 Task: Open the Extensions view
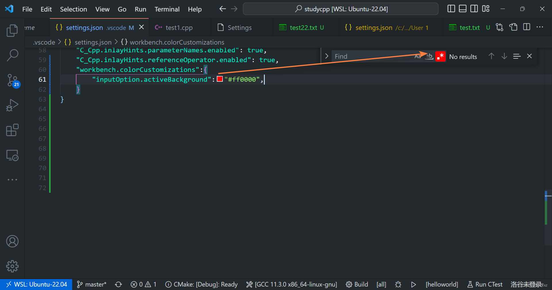12,130
